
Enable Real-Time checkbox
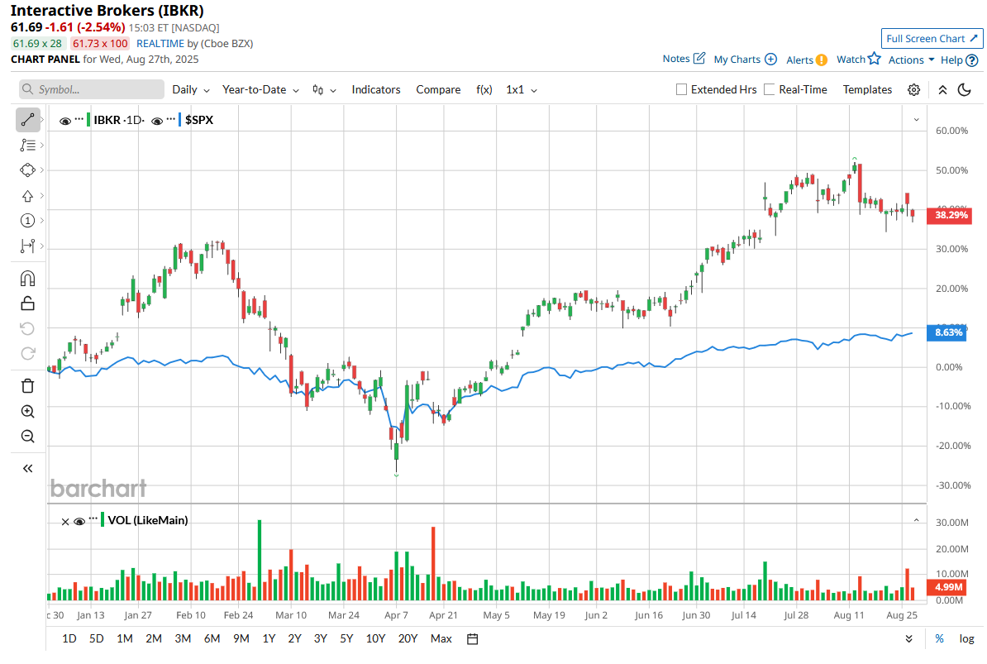point(769,89)
